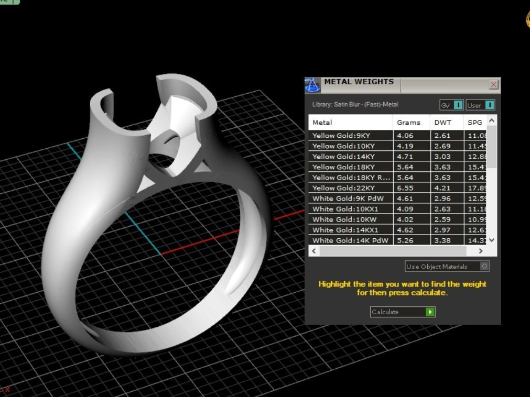Click the Metal Weights scale icon

(x=312, y=85)
